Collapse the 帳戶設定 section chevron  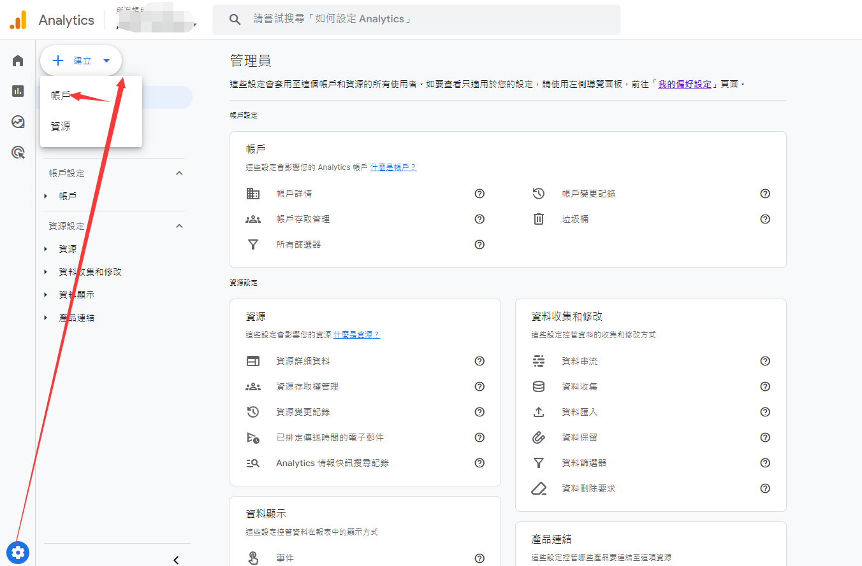click(x=179, y=173)
